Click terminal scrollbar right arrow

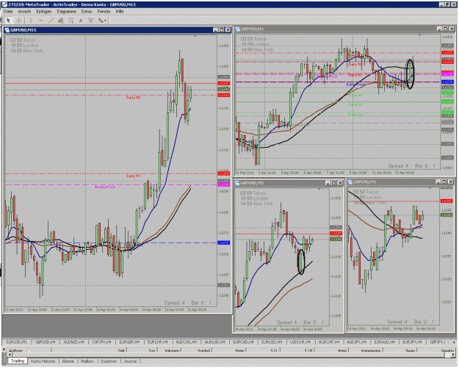[453, 355]
